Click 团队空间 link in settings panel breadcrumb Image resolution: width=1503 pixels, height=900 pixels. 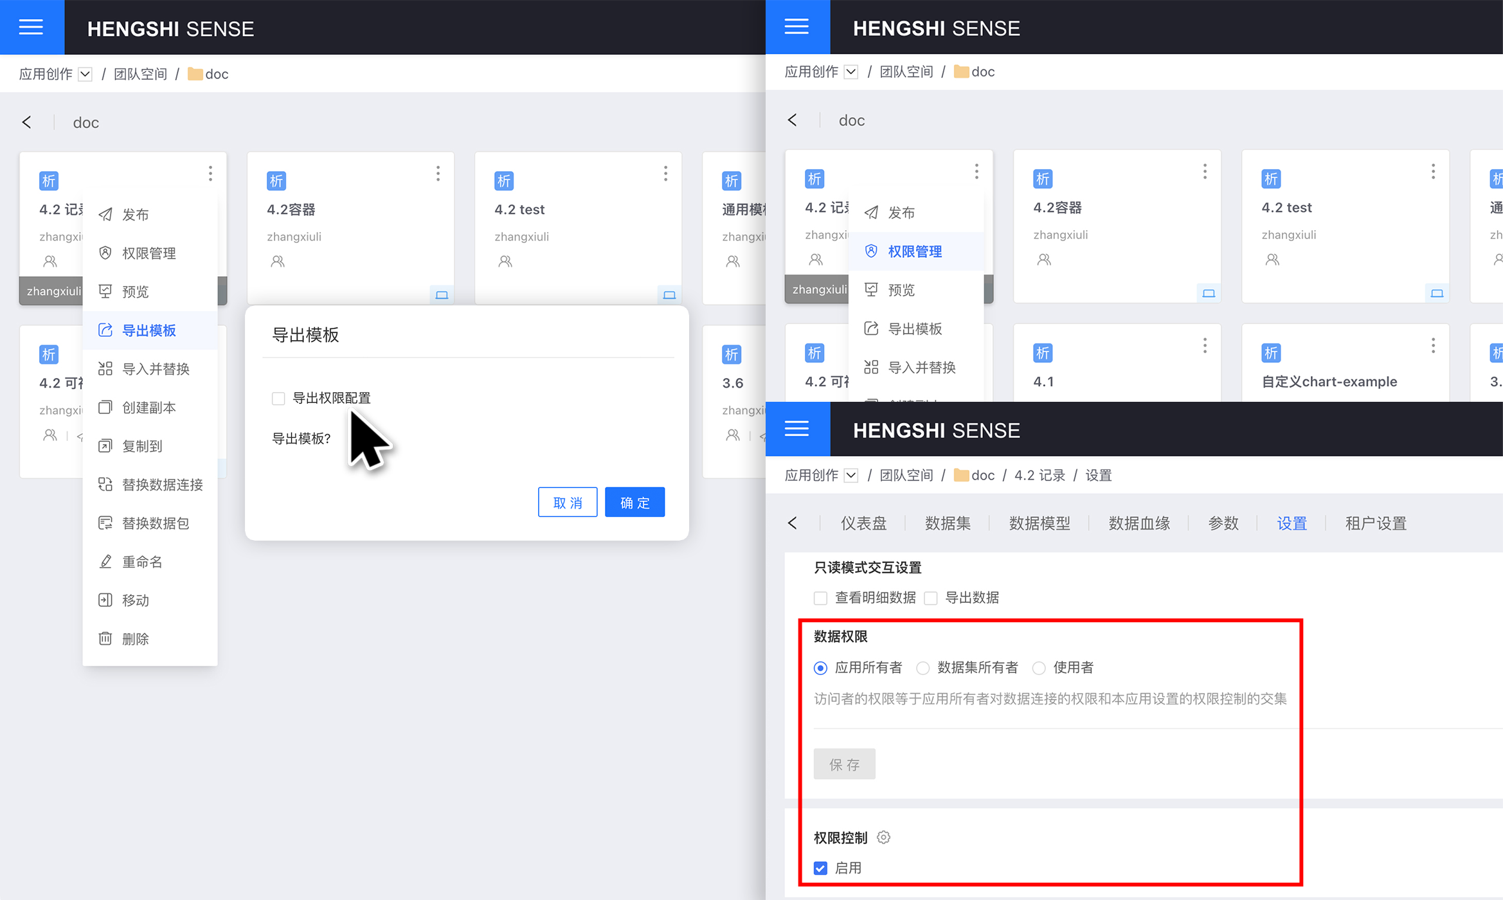click(x=906, y=476)
